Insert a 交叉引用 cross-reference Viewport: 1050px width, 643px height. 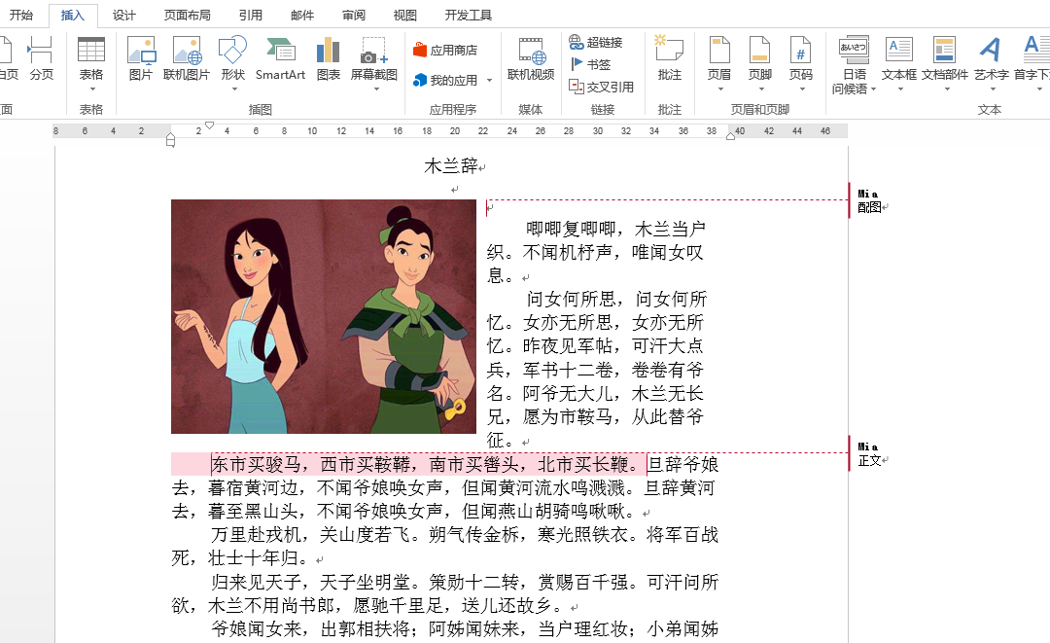pyautogui.click(x=602, y=87)
